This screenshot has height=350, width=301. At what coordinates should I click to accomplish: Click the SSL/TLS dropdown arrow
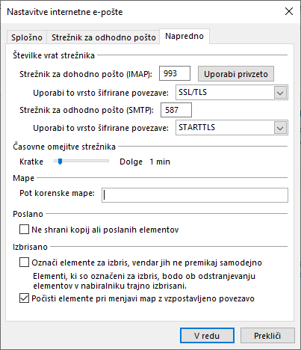click(280, 93)
